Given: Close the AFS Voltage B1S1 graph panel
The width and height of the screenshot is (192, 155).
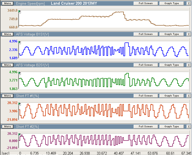Looking at the screenshot, I should (x=188, y=34).
